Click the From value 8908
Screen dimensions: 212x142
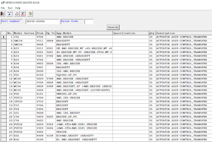pyautogui.click(x=41, y=136)
